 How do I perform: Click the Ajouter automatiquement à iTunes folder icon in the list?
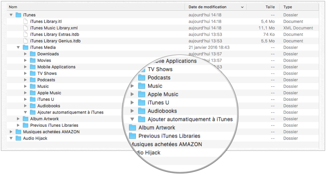point(32,112)
